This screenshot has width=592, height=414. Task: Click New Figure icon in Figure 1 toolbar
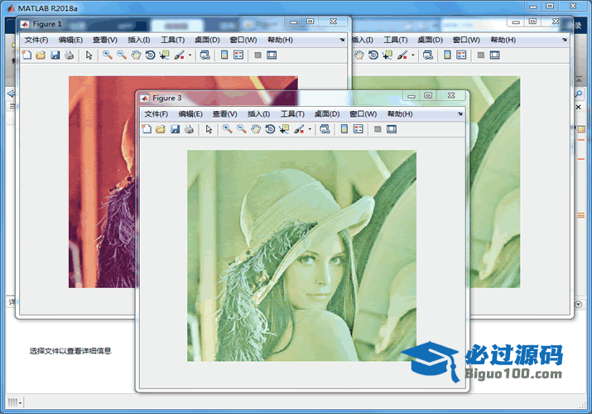pyautogui.click(x=26, y=55)
